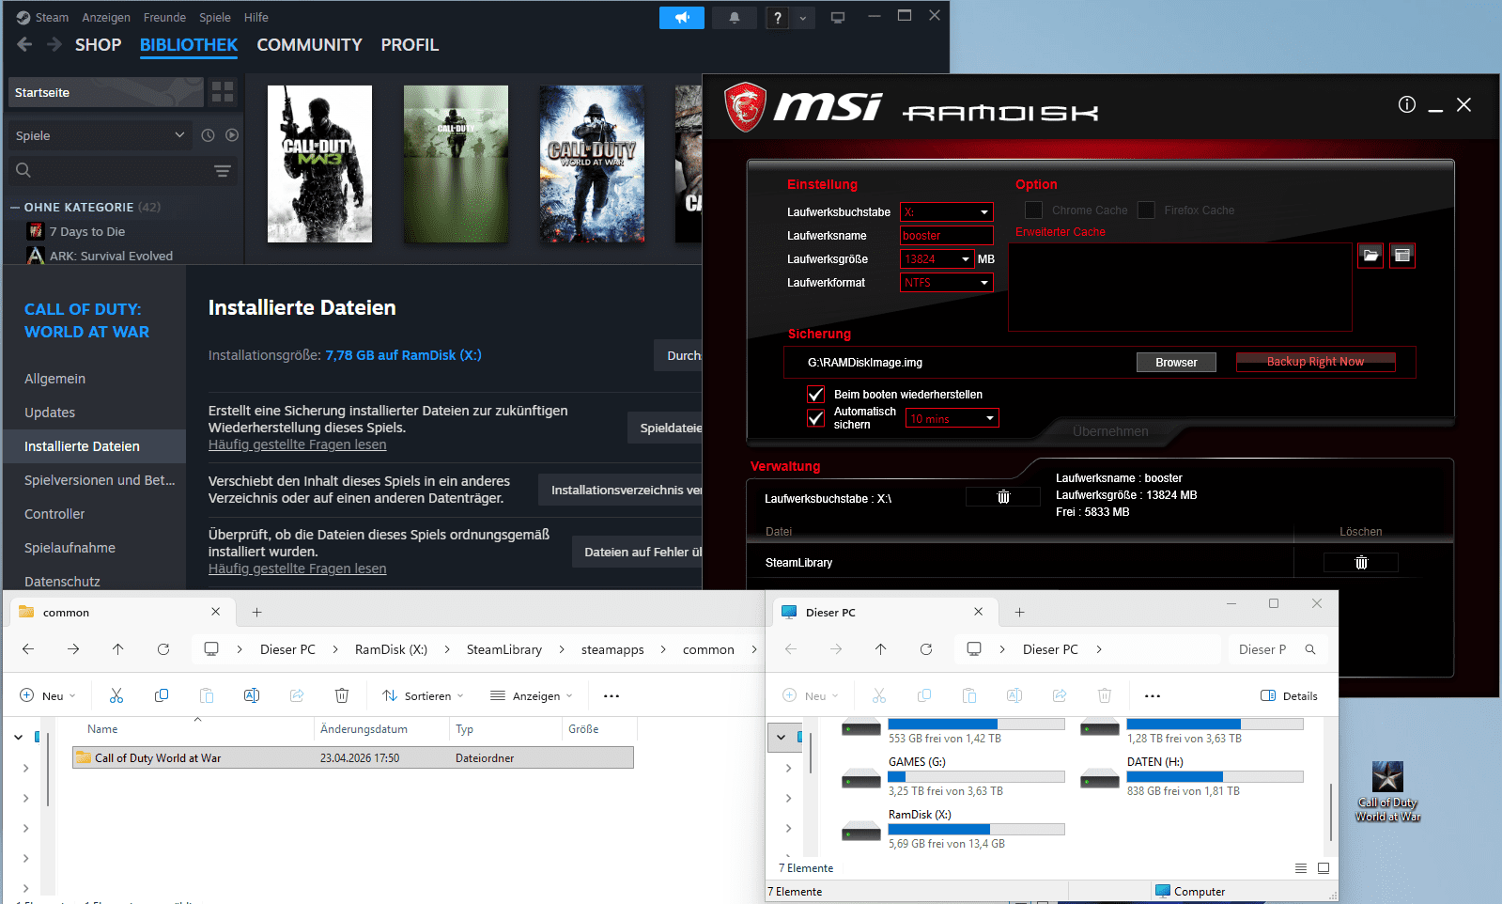This screenshot has height=904, width=1502.
Task: Open Anzeigen dropdown in common Explorer
Action: coord(531,696)
